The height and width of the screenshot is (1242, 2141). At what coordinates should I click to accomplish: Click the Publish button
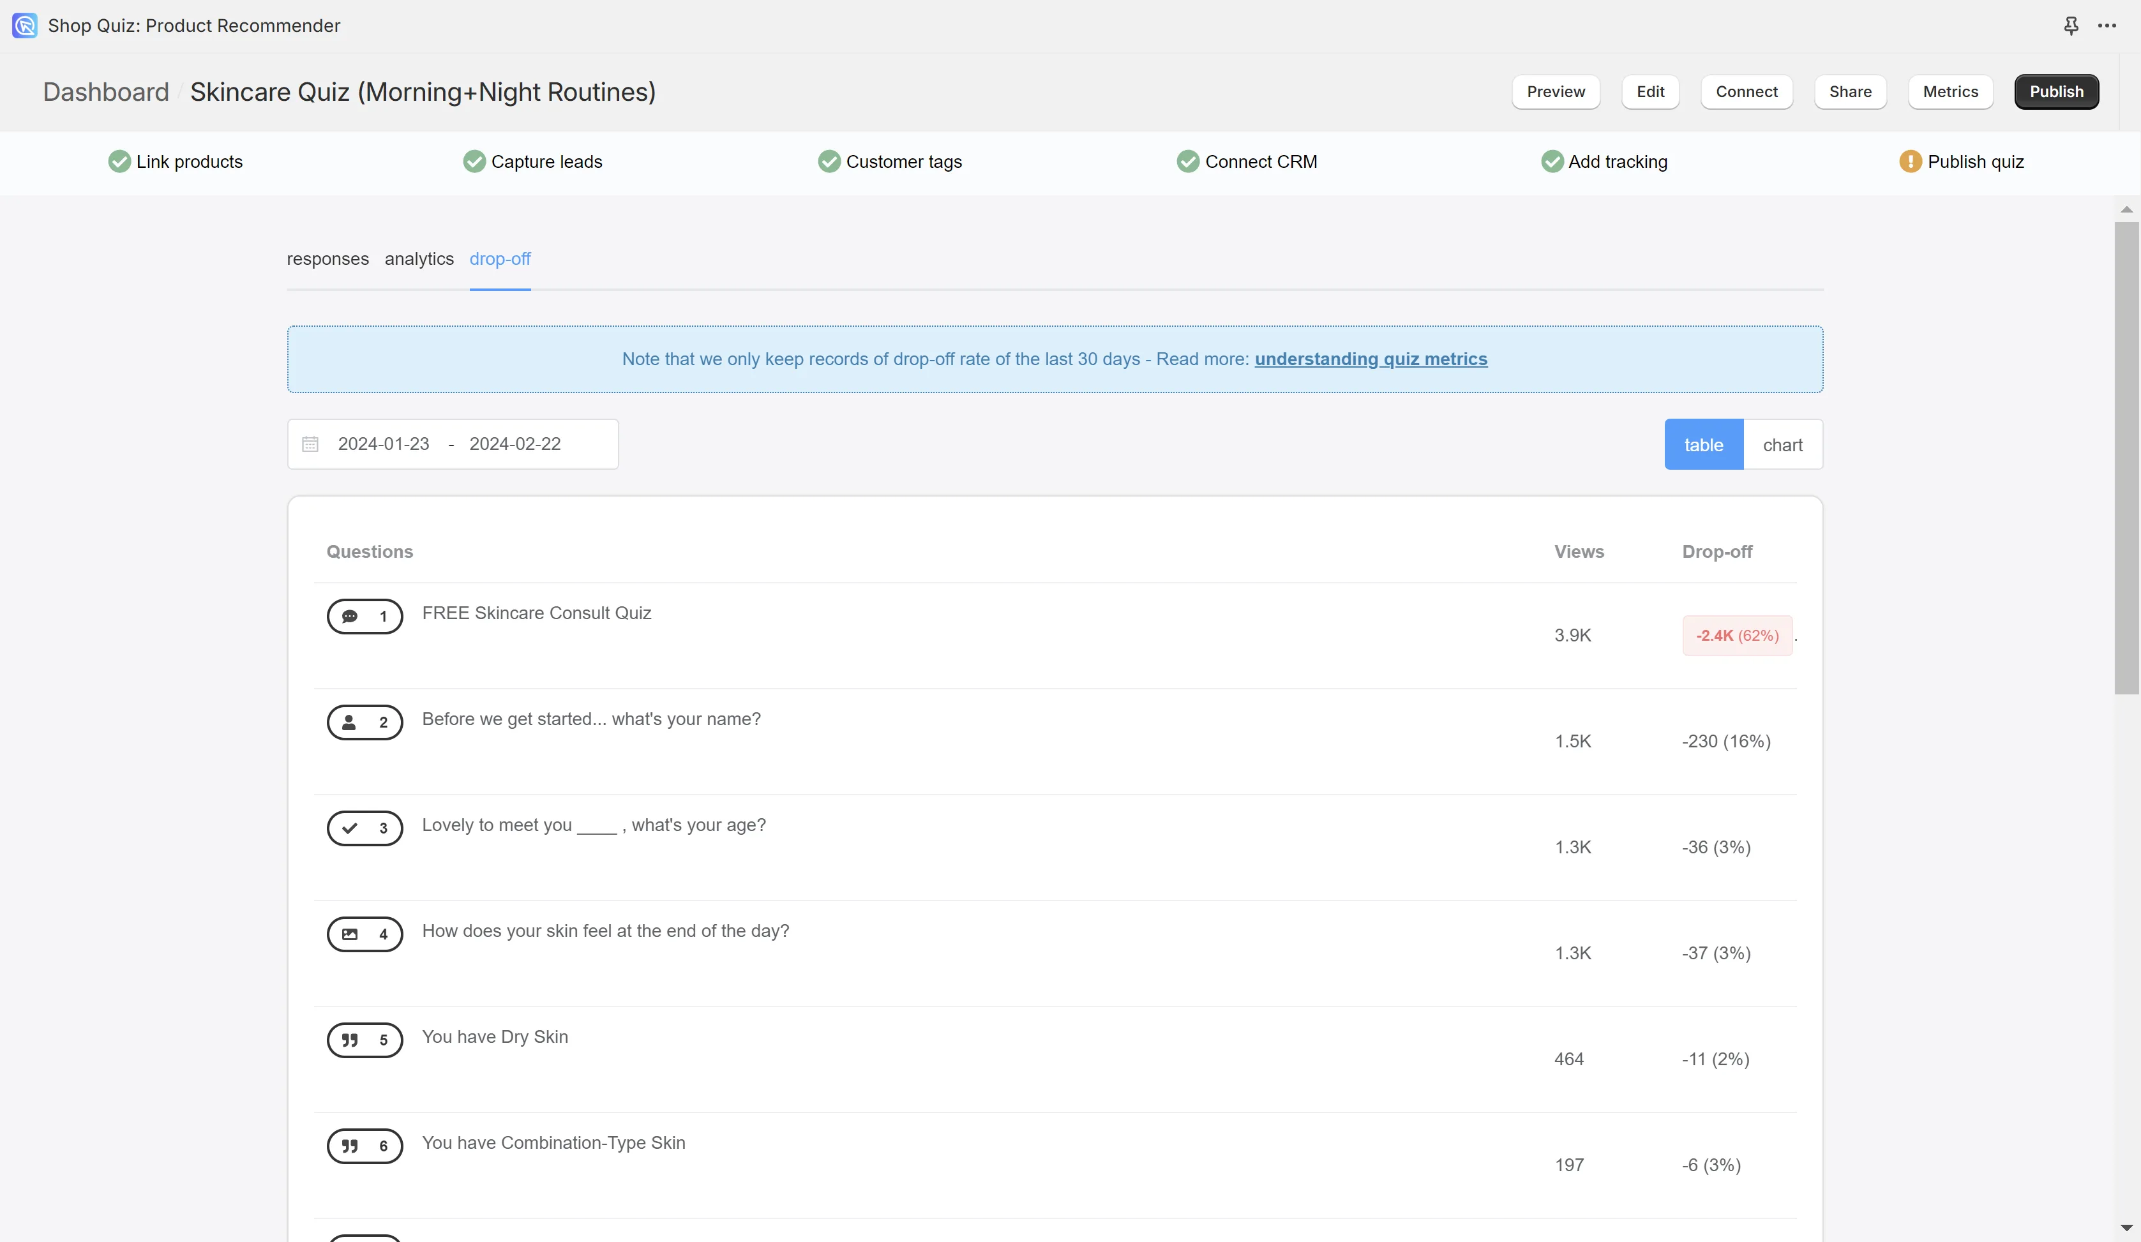[x=2057, y=92]
